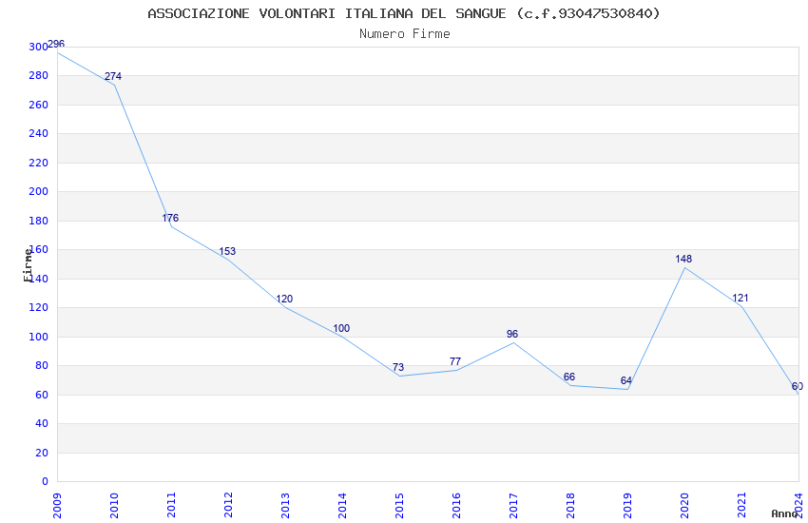Click the x-axis year 2015

(x=399, y=505)
